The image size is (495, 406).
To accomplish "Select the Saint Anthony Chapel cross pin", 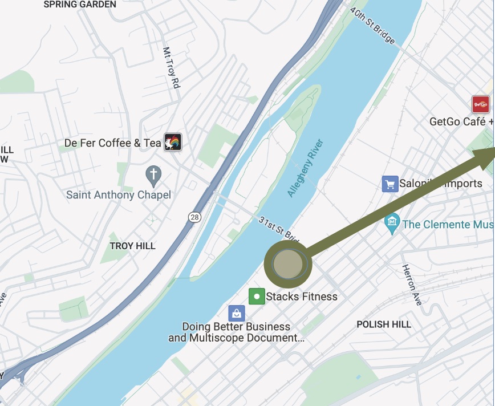I will pyautogui.click(x=153, y=176).
